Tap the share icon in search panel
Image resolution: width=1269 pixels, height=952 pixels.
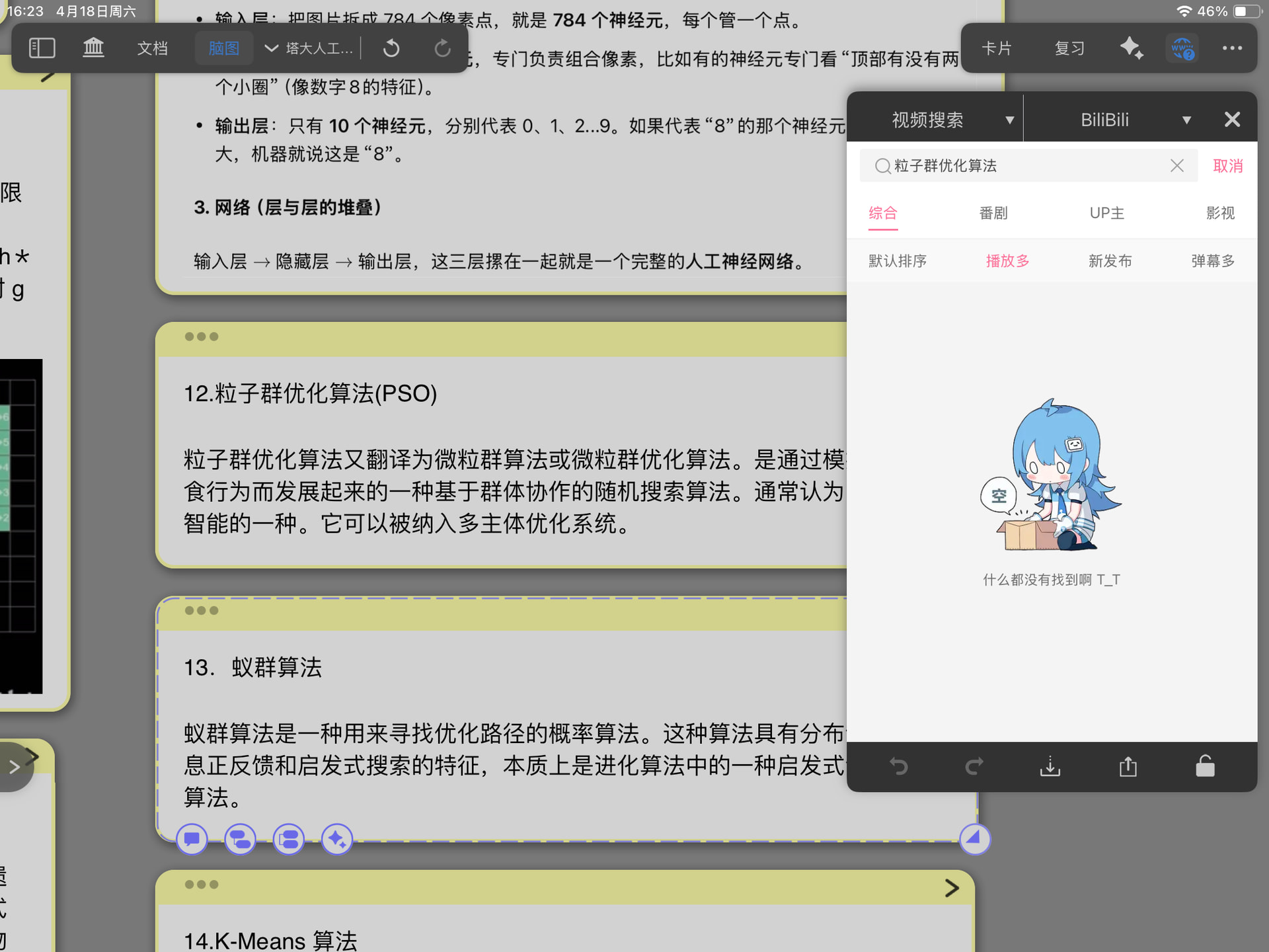[1128, 767]
